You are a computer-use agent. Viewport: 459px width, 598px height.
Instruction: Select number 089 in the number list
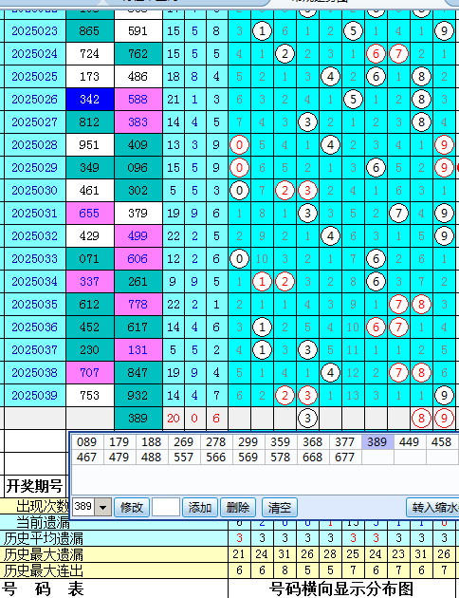pos(87,442)
